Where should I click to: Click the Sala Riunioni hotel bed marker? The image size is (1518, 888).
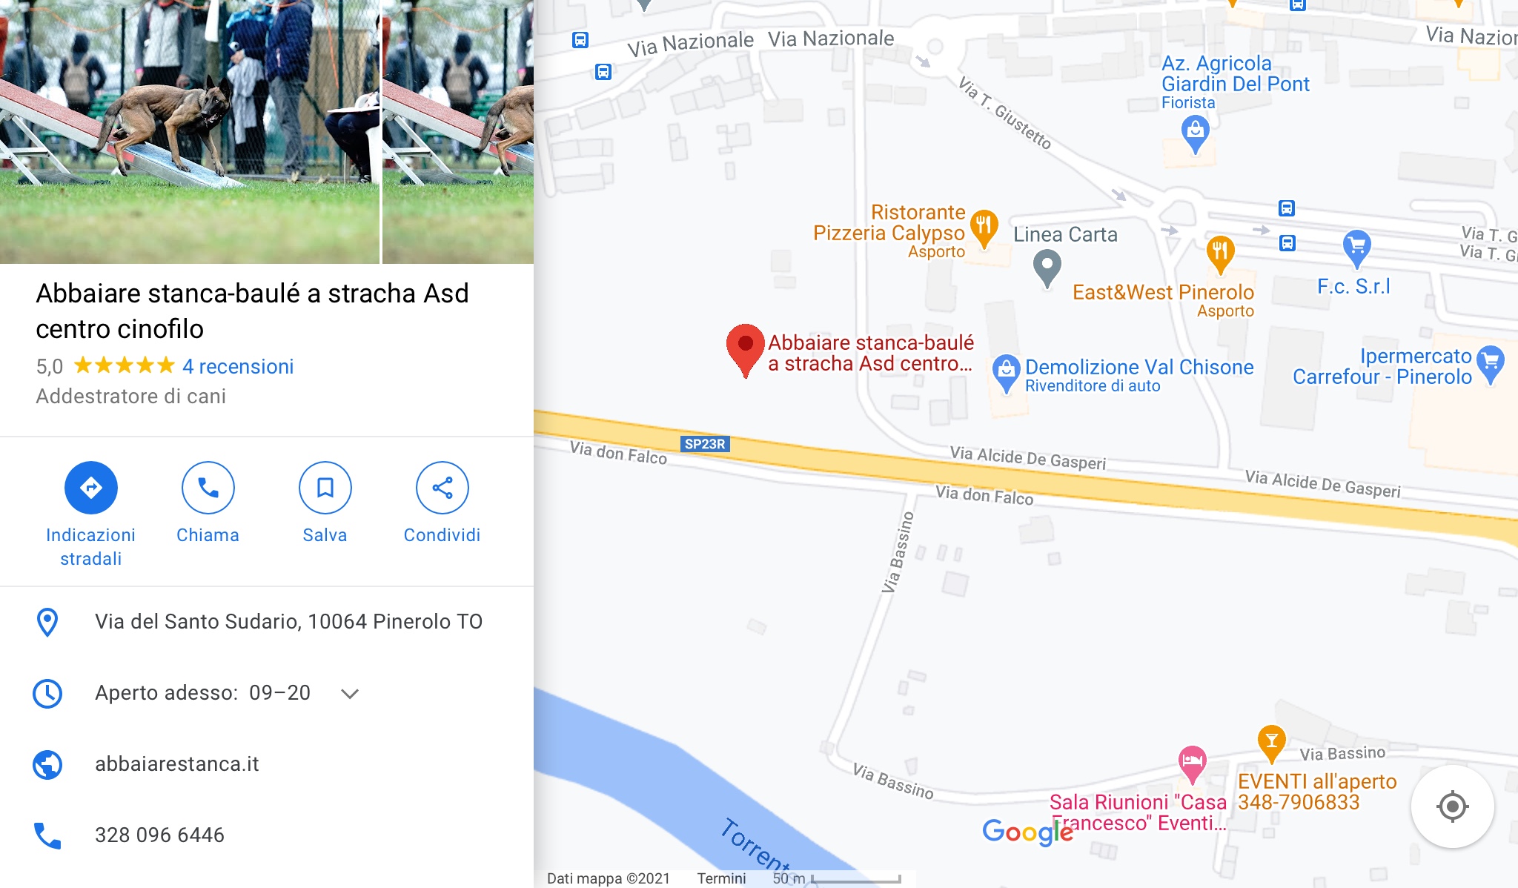click(1192, 763)
